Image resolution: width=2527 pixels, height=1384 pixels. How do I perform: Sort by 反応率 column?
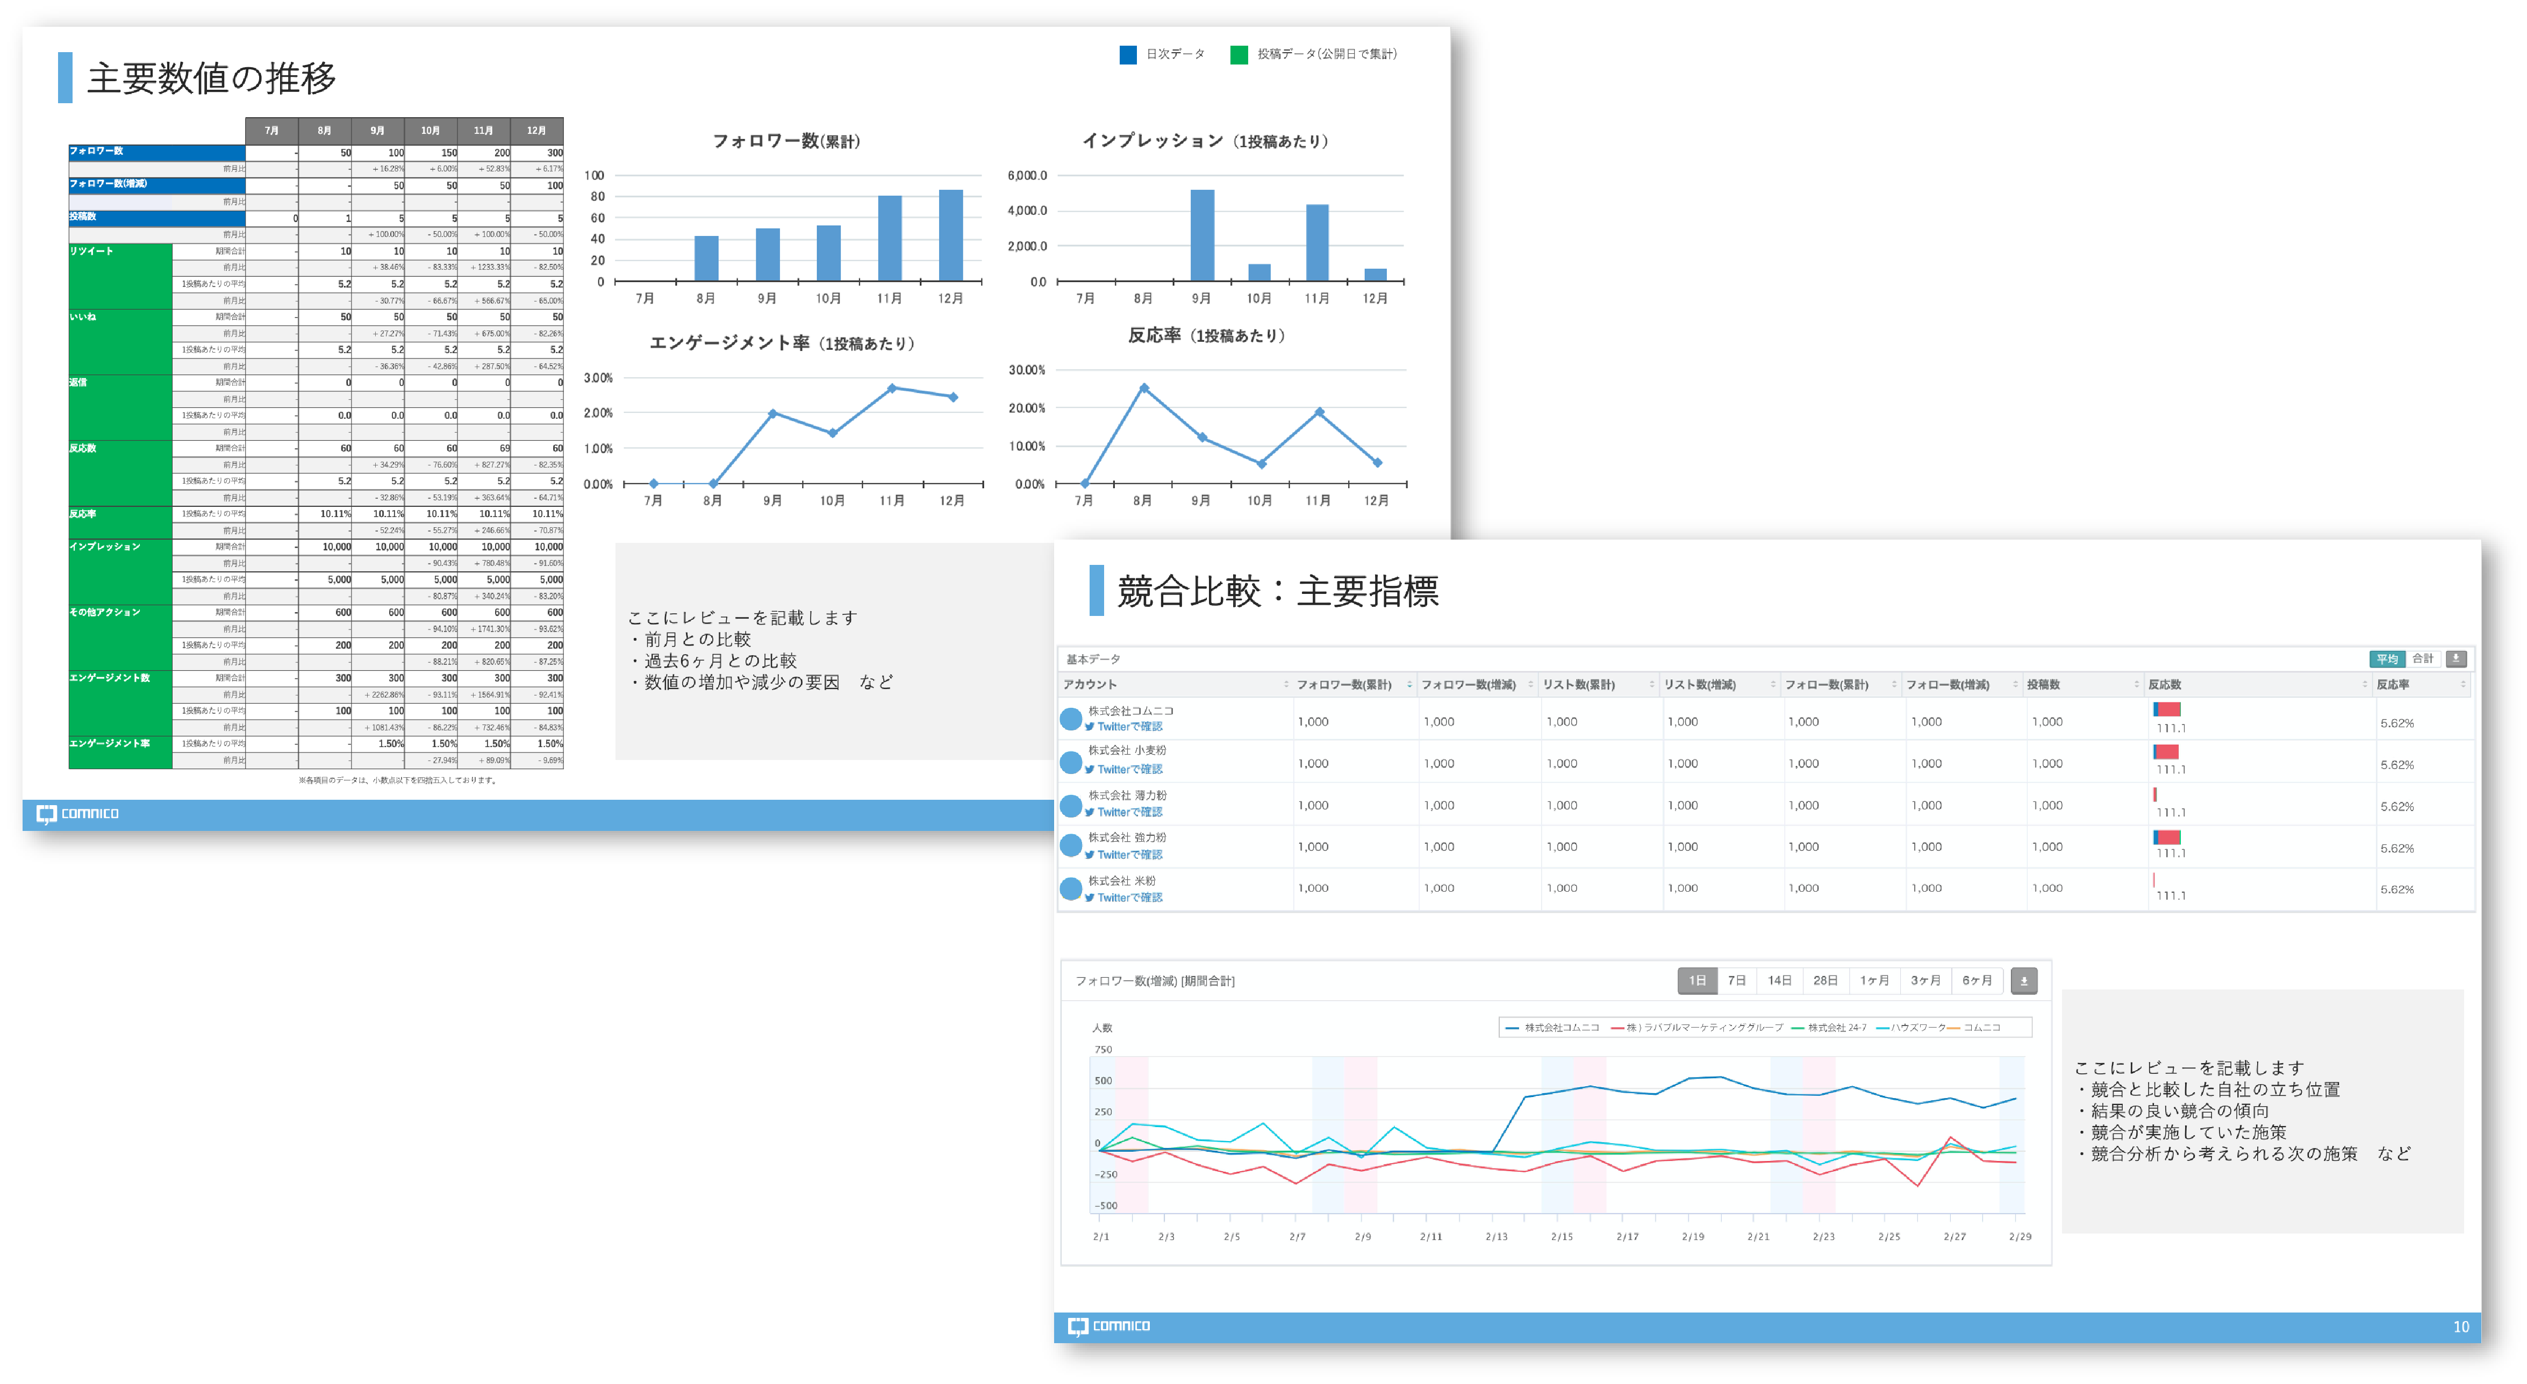(2421, 685)
